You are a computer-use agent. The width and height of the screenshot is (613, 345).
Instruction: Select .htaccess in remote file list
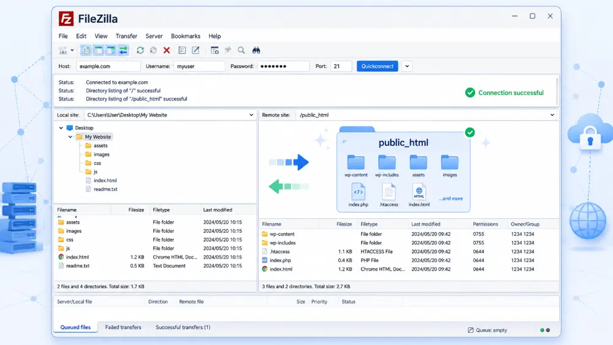click(x=280, y=252)
